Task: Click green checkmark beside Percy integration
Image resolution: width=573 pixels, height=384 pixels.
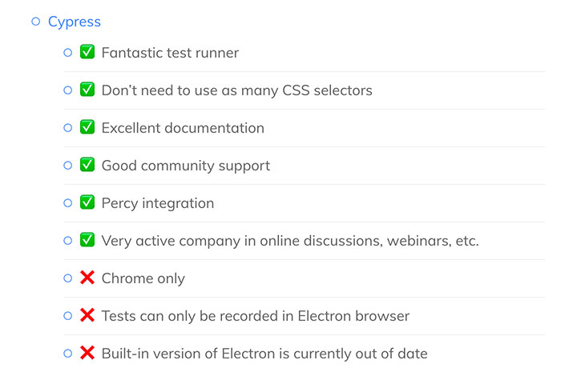Action: coord(87,203)
